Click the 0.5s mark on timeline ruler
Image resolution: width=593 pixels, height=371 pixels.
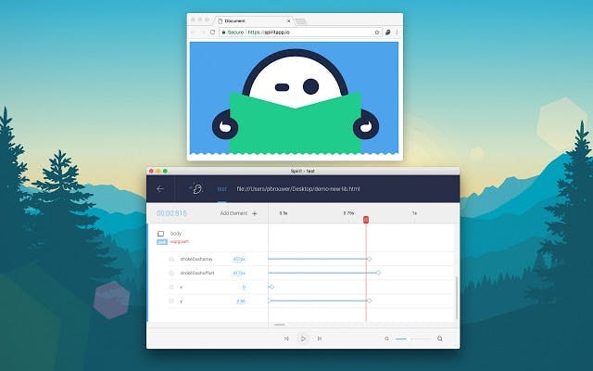[x=284, y=213]
